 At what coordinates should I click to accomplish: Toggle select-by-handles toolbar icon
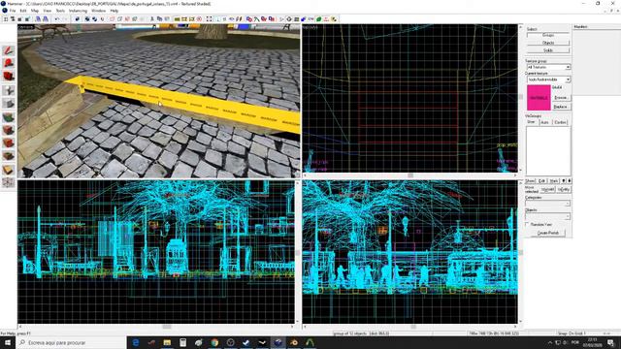click(x=210, y=18)
